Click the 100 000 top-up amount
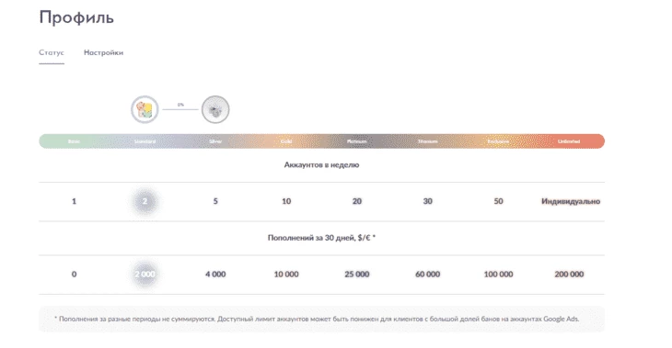The width and height of the screenshot is (672, 348). coord(498,275)
